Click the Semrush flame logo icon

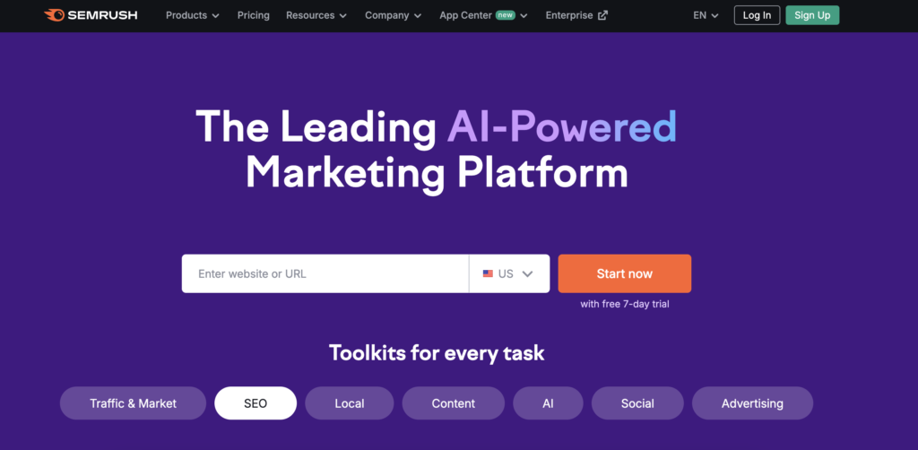click(x=54, y=15)
